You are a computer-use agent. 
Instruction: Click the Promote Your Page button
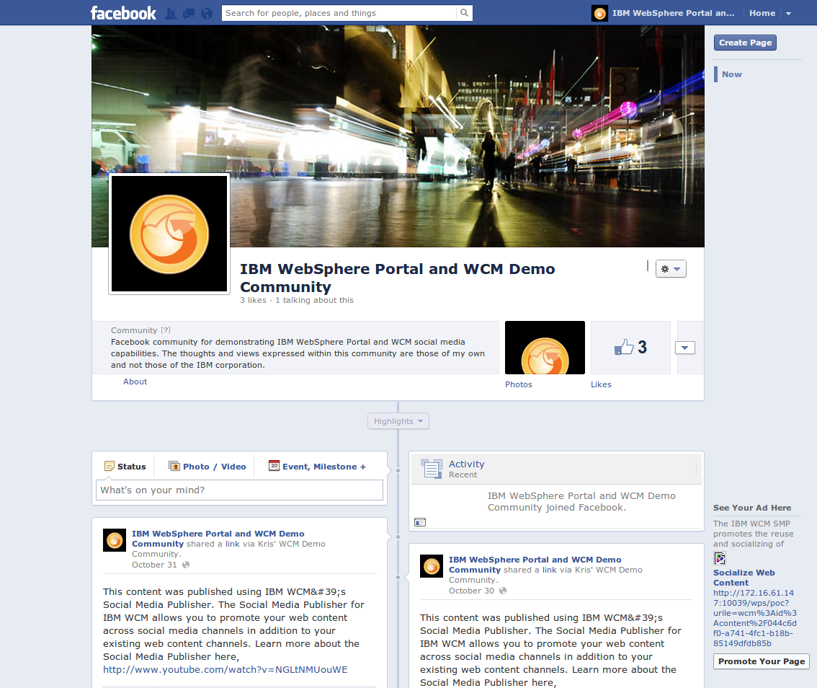pos(762,661)
